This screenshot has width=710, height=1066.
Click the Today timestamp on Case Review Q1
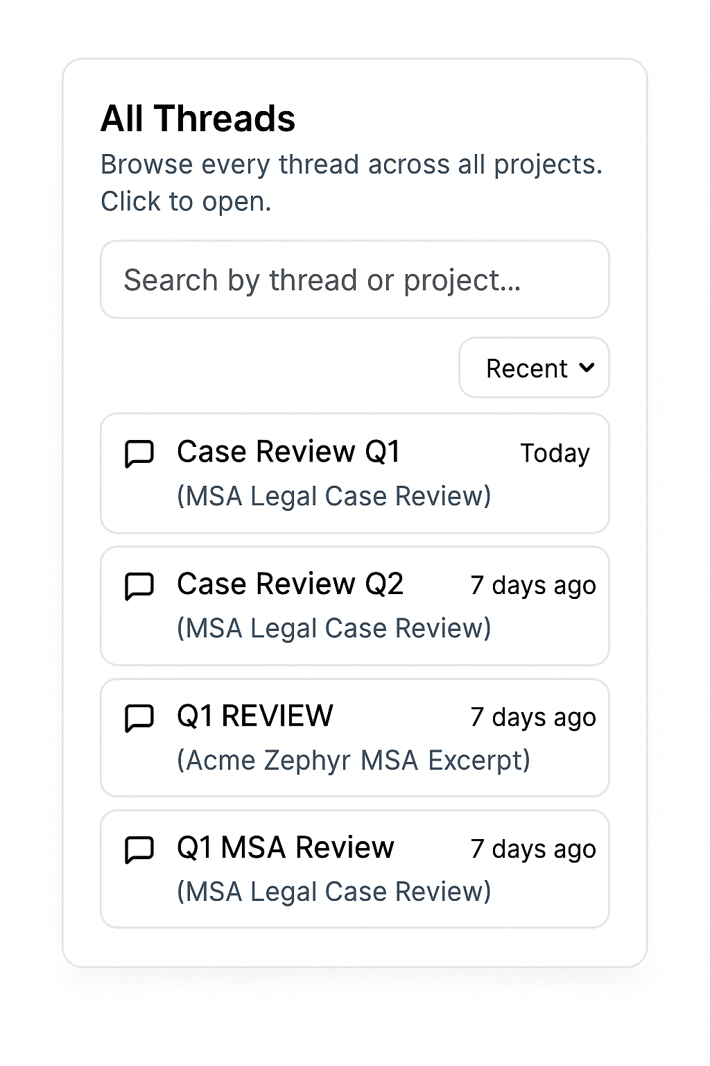(555, 453)
